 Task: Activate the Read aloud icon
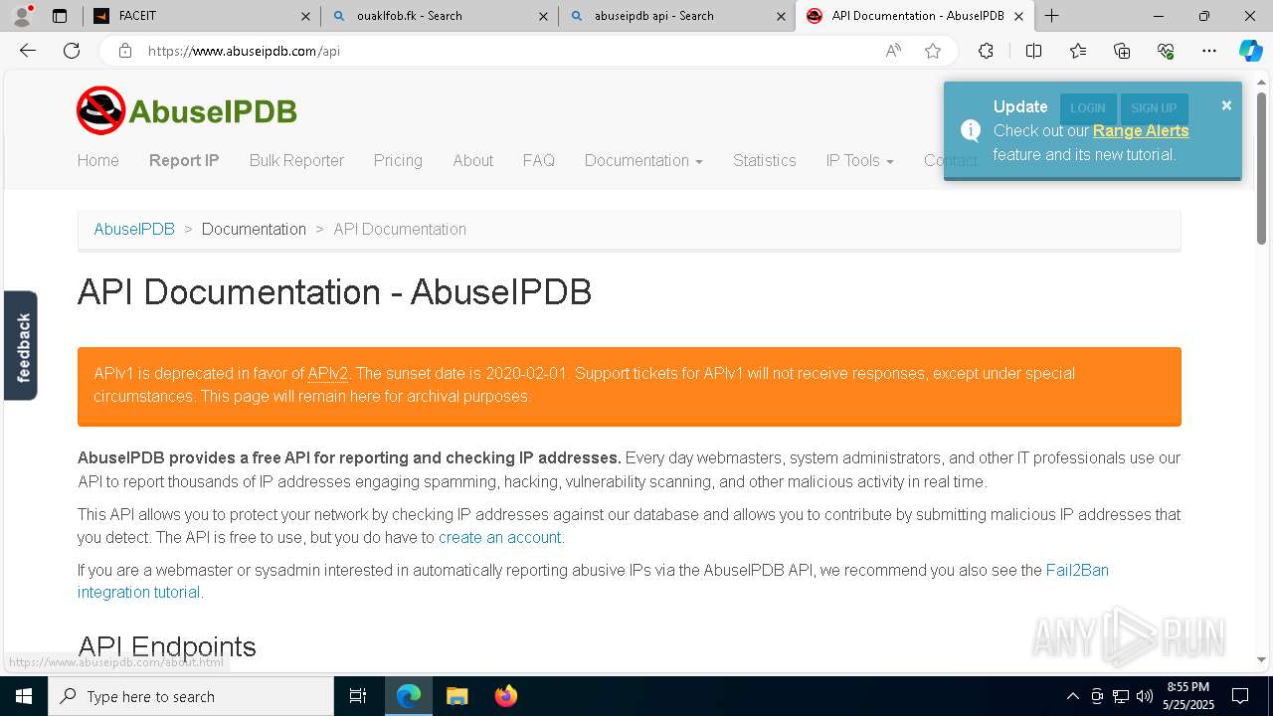[x=893, y=51]
